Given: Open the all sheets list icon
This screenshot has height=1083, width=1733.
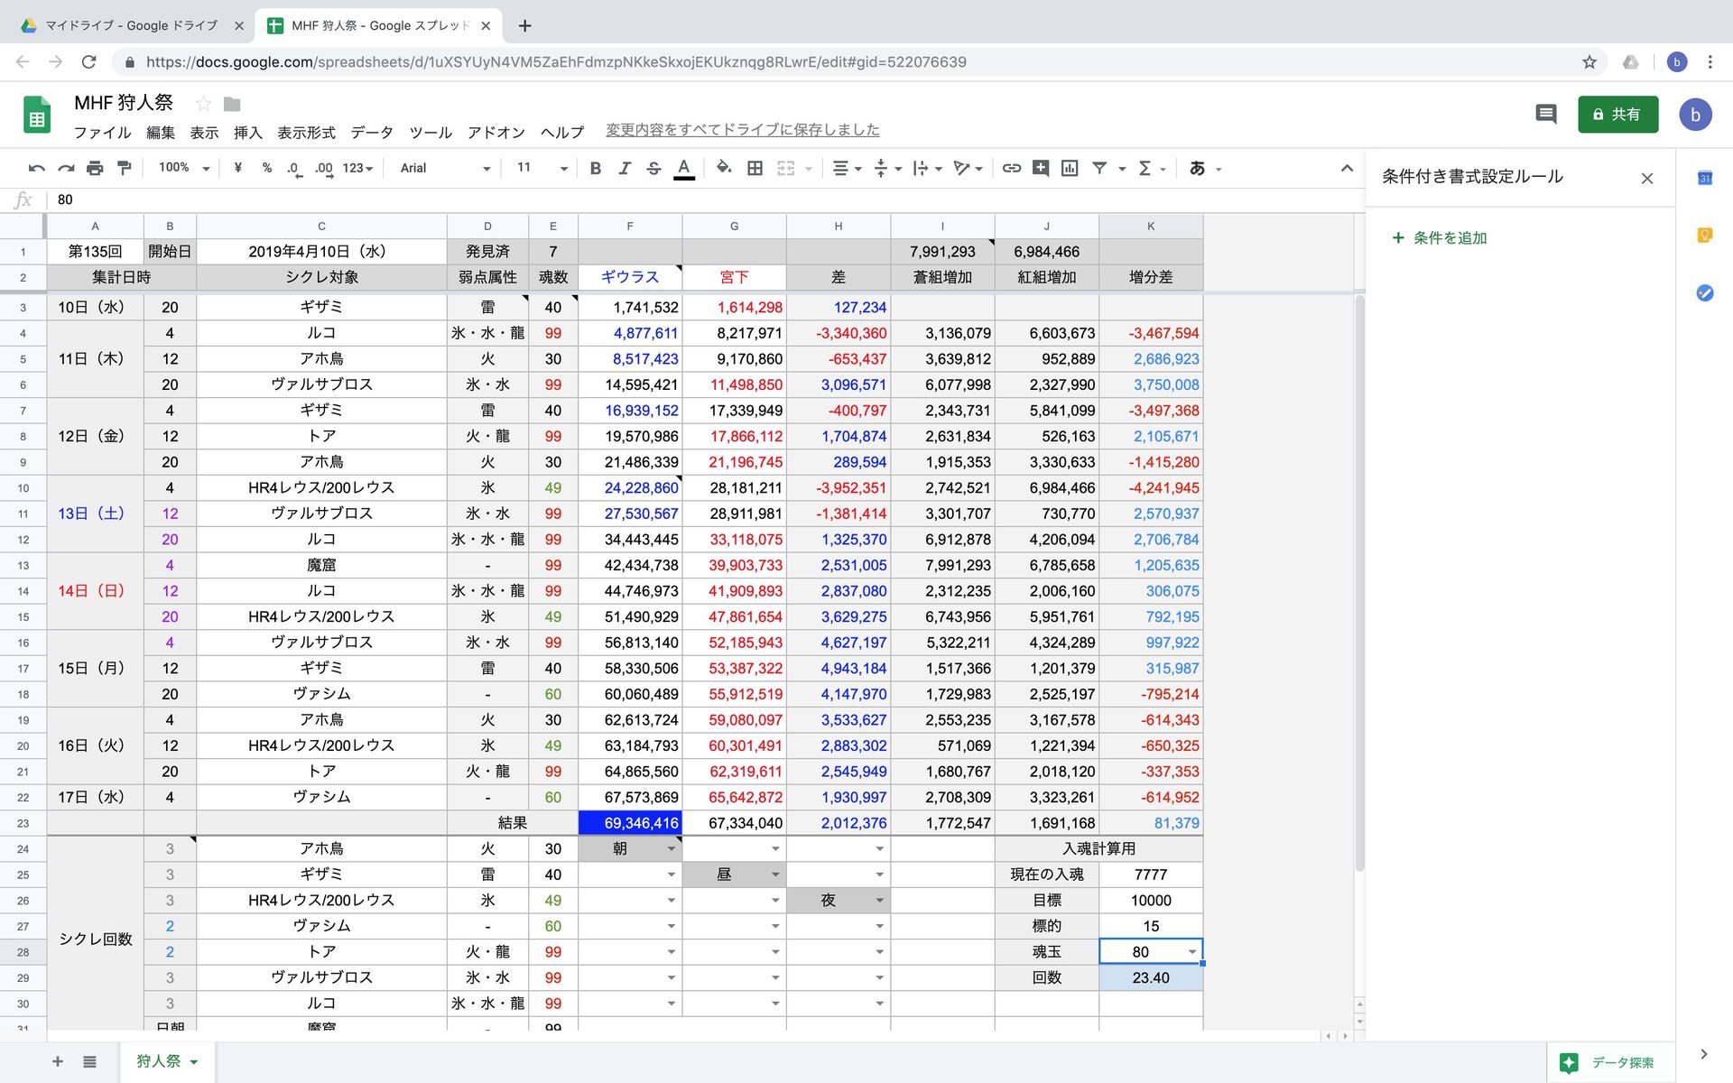Looking at the screenshot, I should 89,1061.
